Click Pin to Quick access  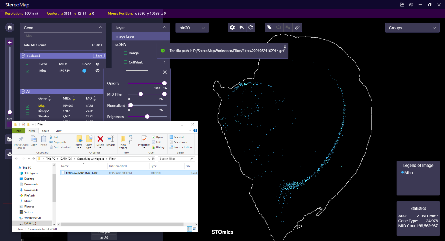(x=21, y=142)
